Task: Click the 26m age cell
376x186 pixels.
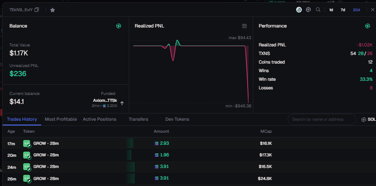Action: (x=12, y=179)
